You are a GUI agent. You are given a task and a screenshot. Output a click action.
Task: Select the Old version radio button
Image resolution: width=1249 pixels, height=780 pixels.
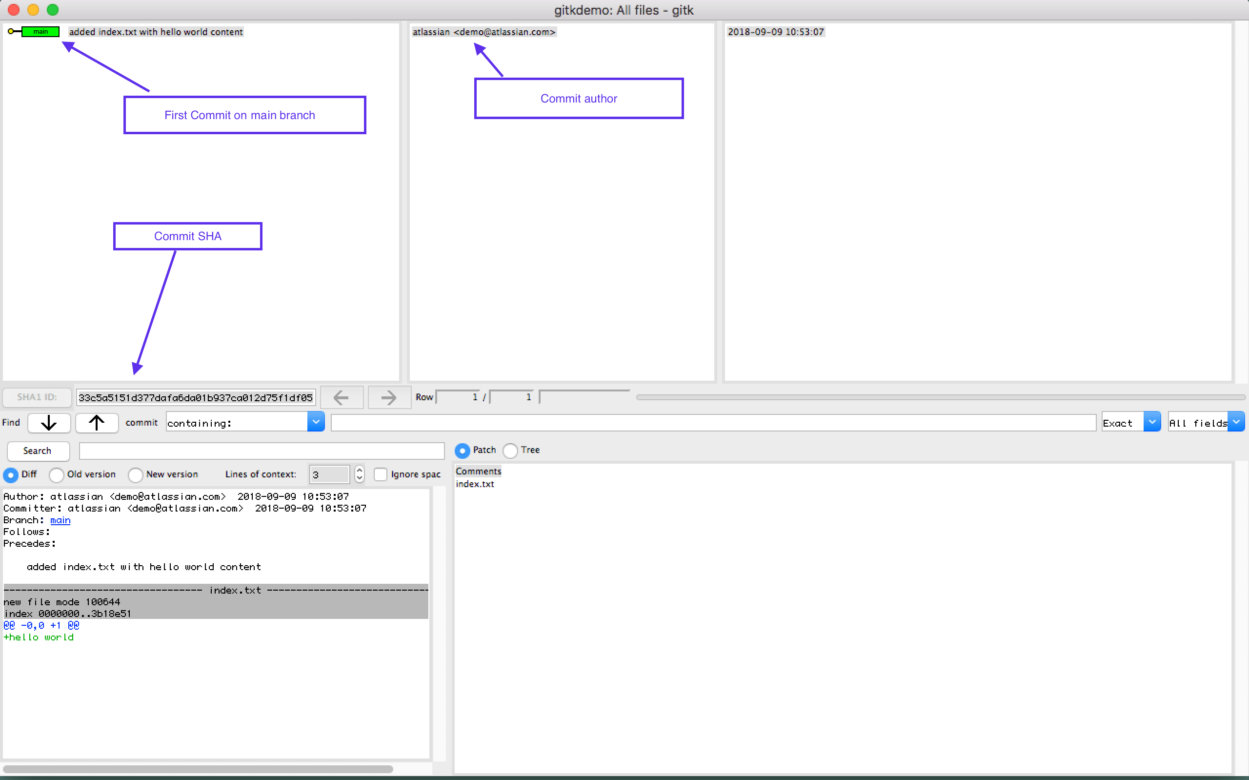tap(56, 474)
